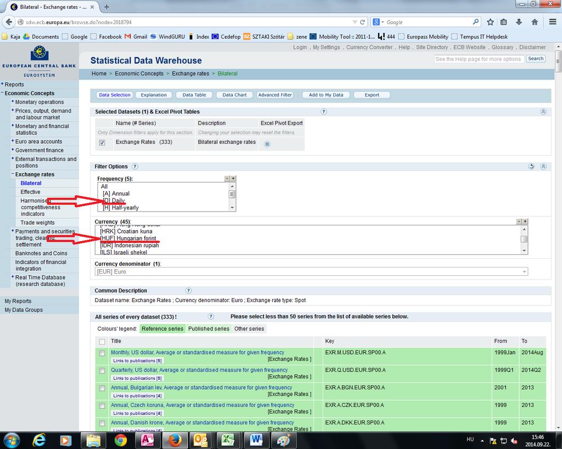Open the Gmail bookmark

[x=136, y=37]
